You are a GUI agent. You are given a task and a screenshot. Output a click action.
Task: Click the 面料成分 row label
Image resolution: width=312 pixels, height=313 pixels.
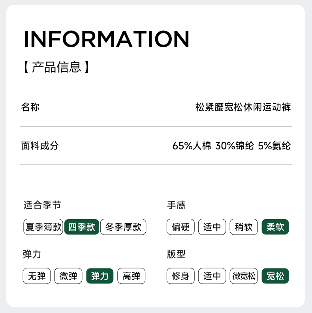[x=40, y=145]
